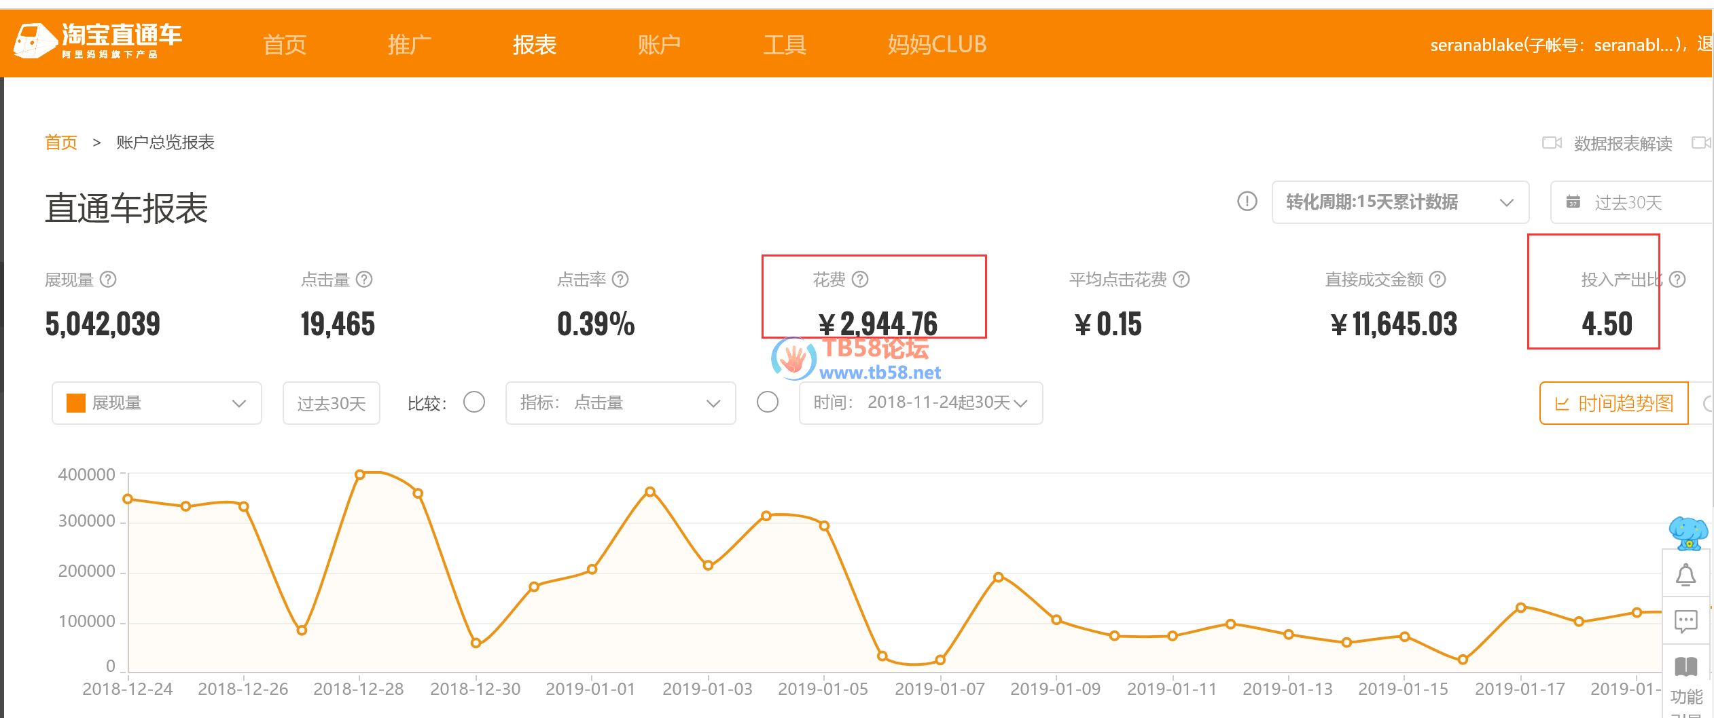Switch to the 推广 menu
Screen dimensions: 1714x718
click(x=409, y=45)
